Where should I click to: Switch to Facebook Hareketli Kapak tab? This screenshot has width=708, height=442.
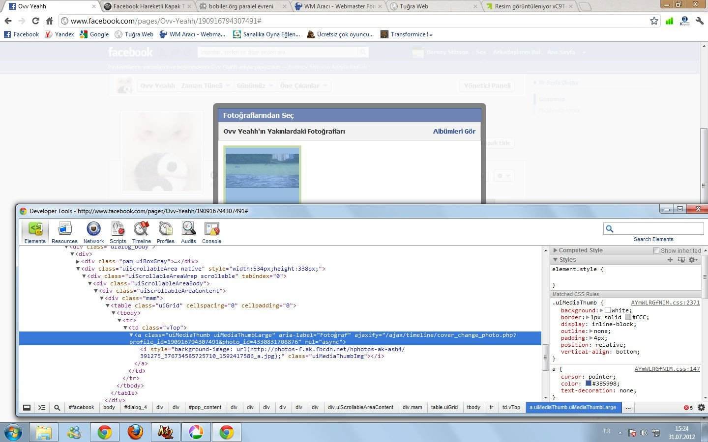pos(148,6)
